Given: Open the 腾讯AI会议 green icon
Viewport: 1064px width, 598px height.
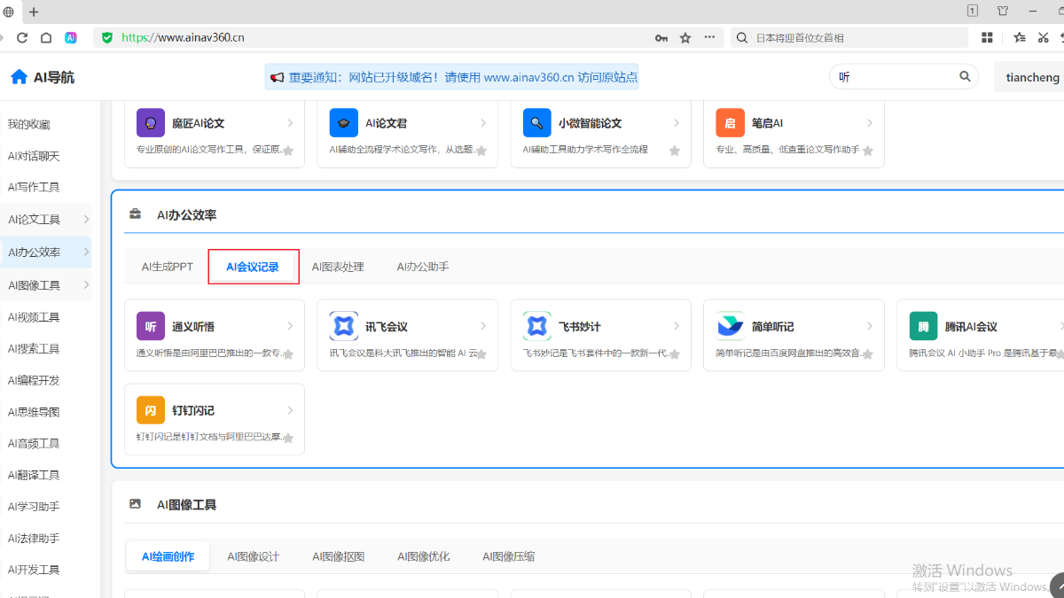Looking at the screenshot, I should [924, 326].
